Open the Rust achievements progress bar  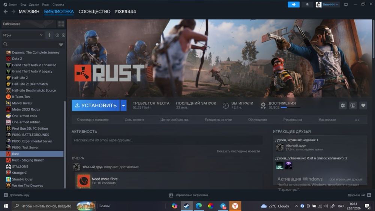[290, 108]
